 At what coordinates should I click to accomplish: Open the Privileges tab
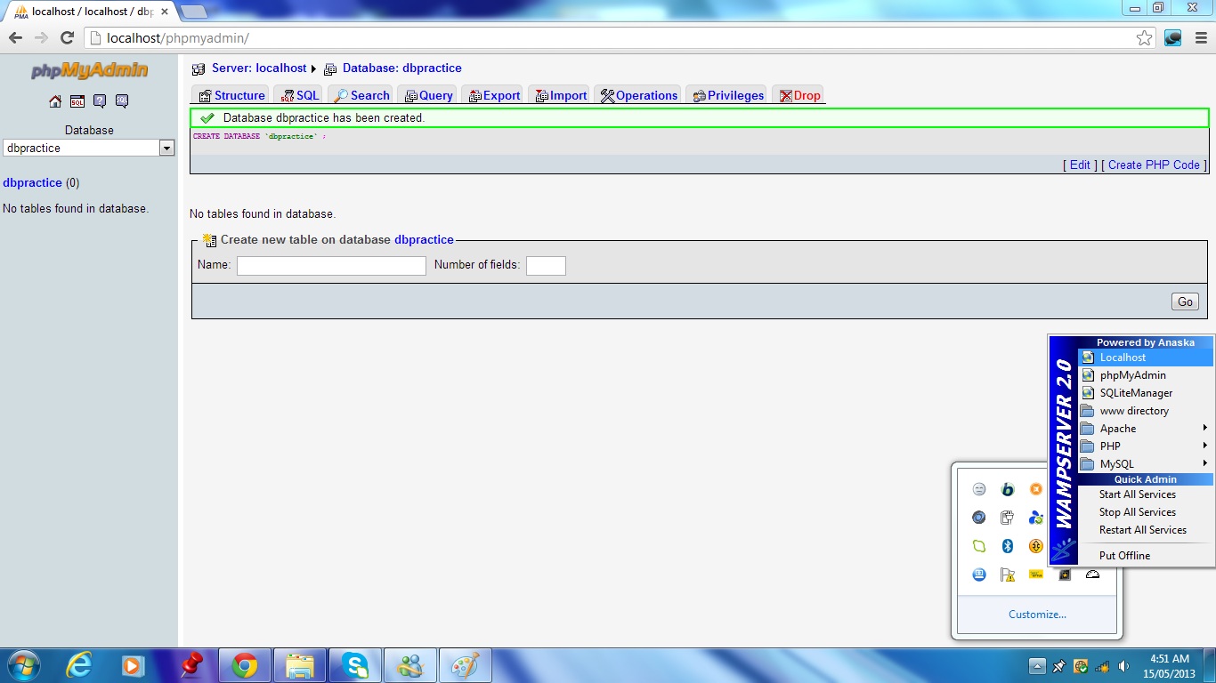pos(728,95)
